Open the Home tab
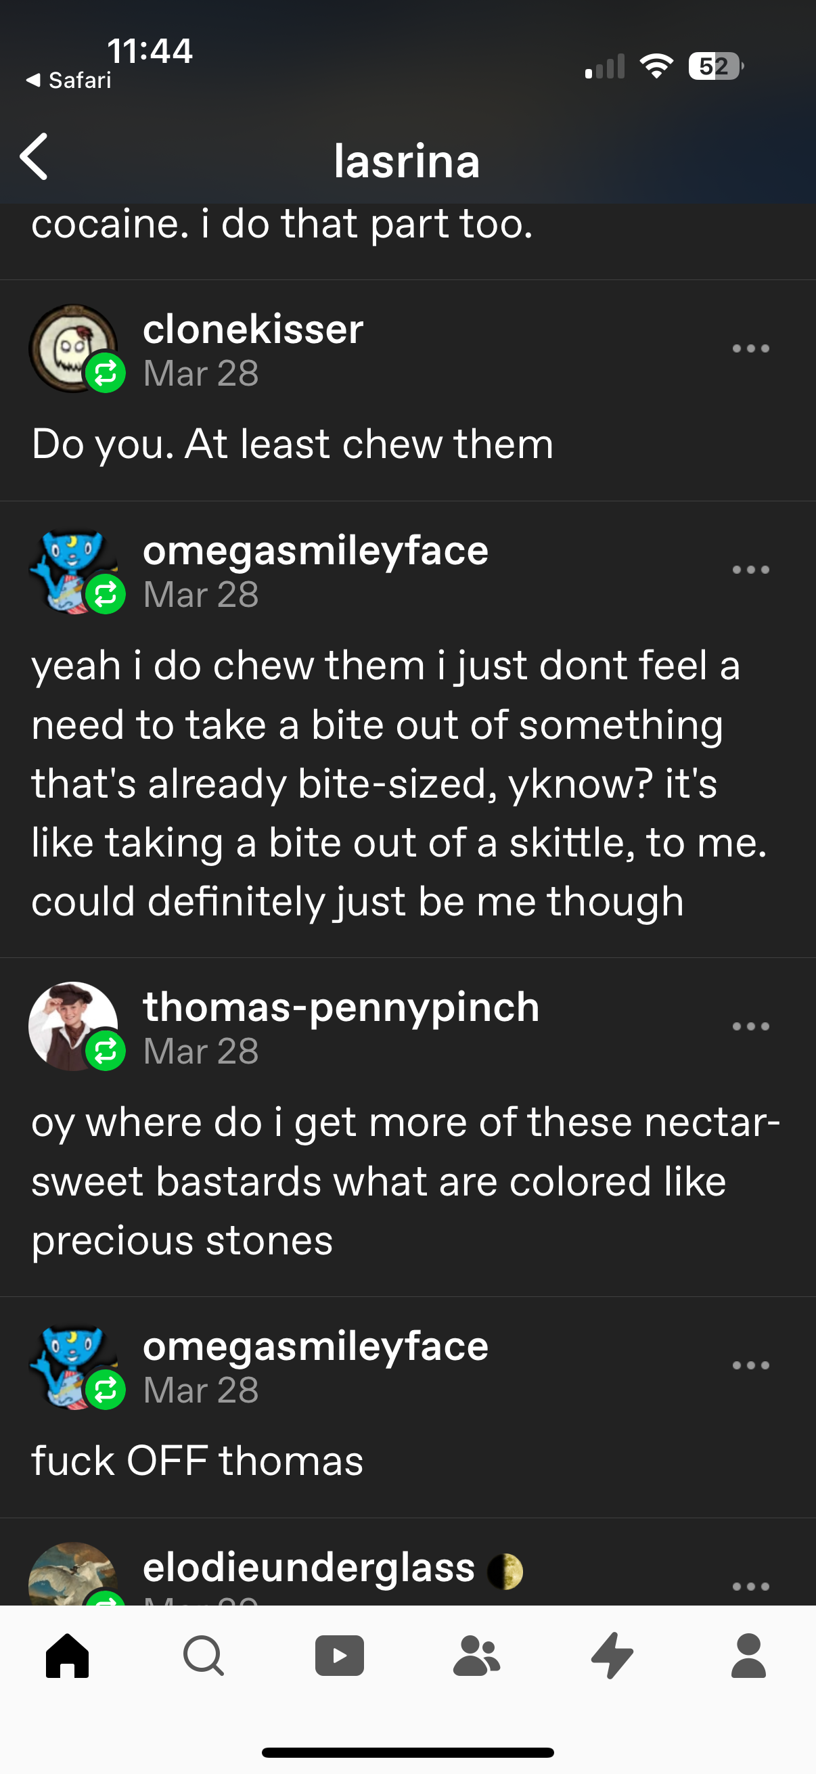 click(x=68, y=1655)
